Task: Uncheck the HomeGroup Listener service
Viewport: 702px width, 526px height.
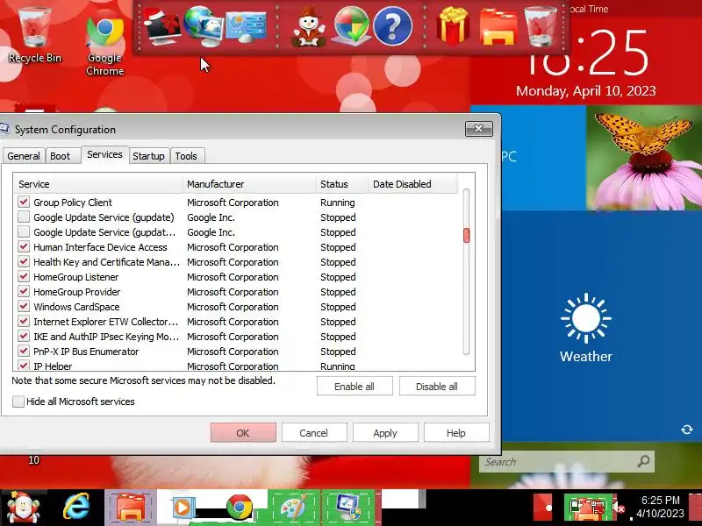Action: [24, 277]
